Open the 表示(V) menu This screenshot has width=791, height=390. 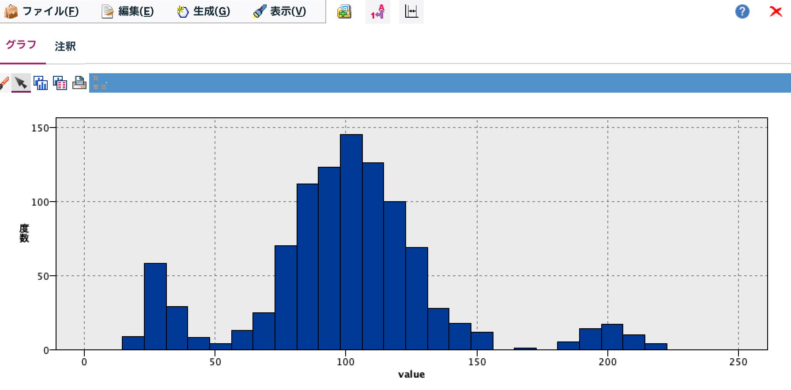pos(279,11)
